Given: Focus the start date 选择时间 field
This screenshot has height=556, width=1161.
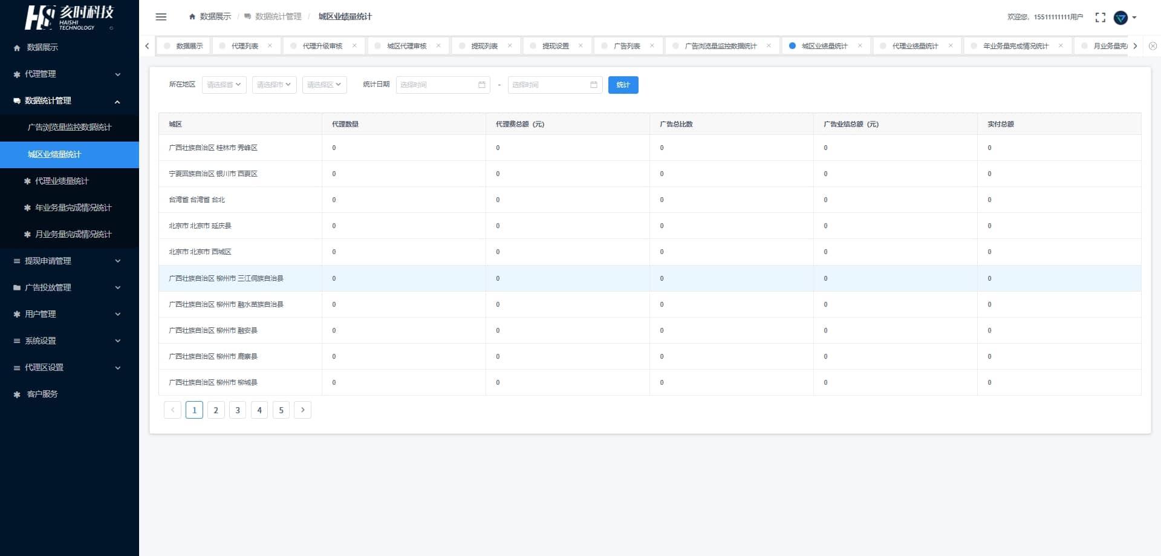Looking at the screenshot, I should (443, 85).
